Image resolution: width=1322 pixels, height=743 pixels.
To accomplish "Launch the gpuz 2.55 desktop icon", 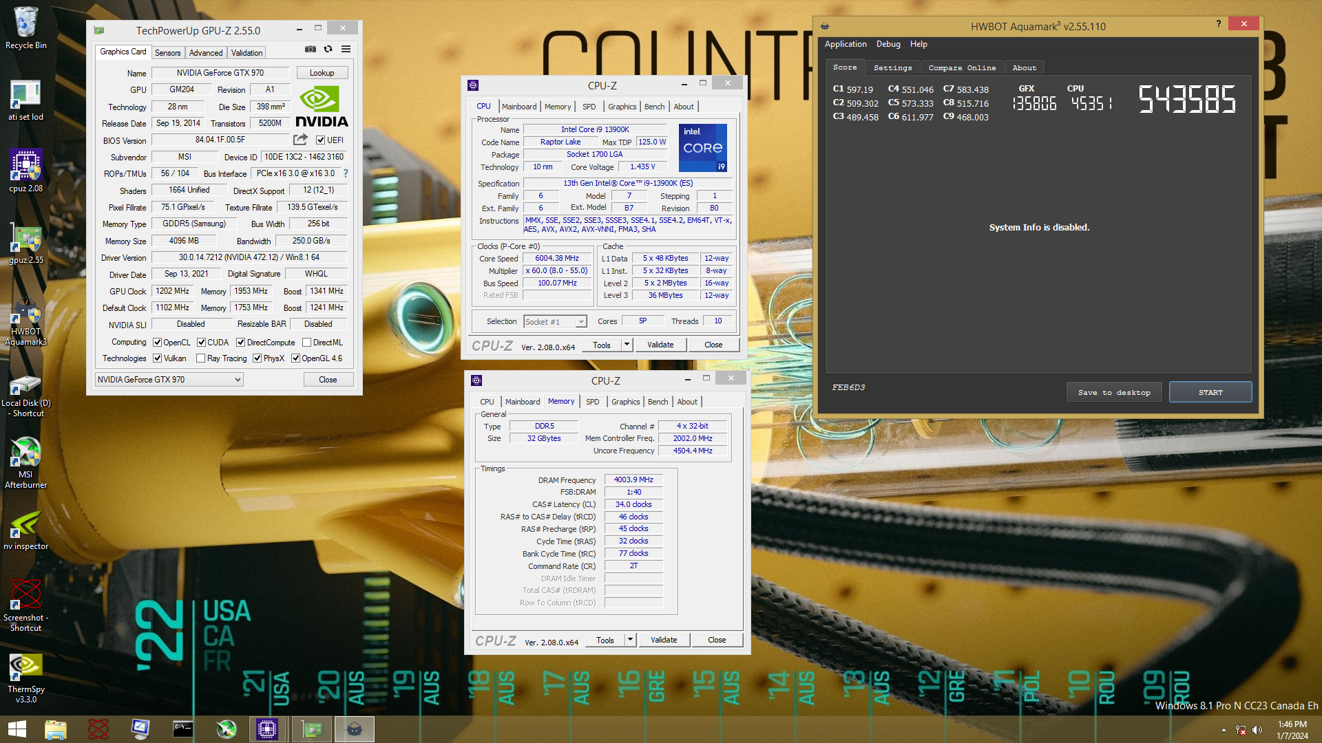I will click(x=25, y=244).
